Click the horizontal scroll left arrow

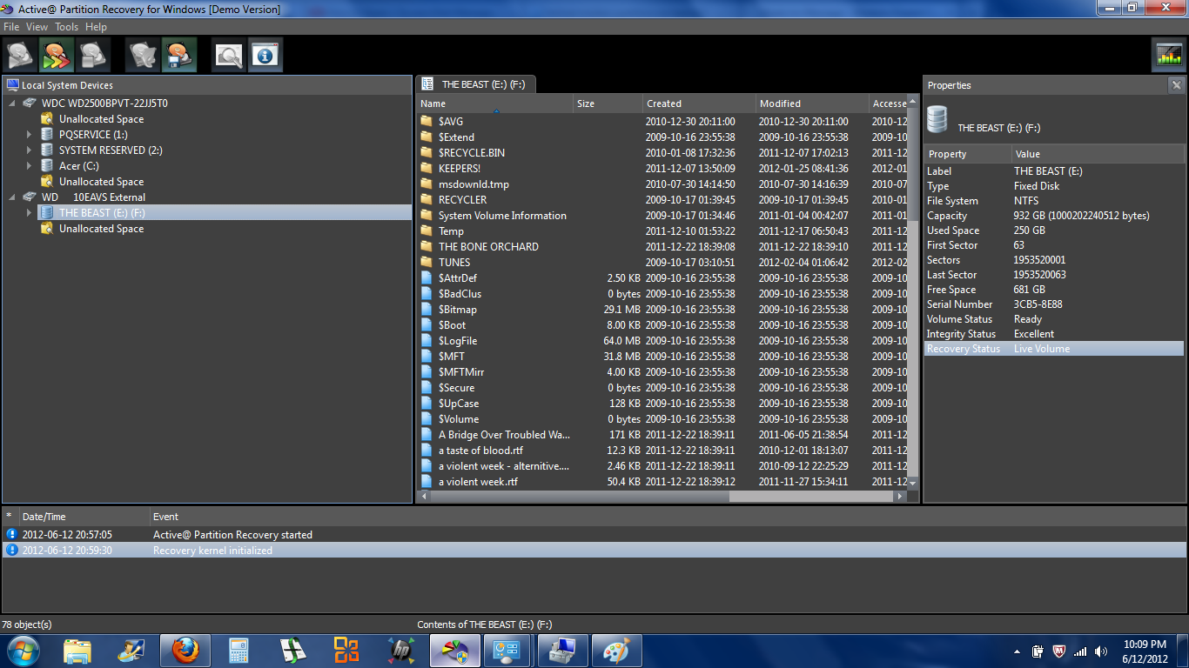(423, 497)
